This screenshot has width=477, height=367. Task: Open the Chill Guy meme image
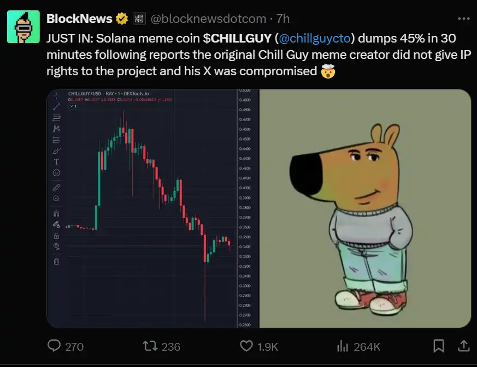coord(364,208)
